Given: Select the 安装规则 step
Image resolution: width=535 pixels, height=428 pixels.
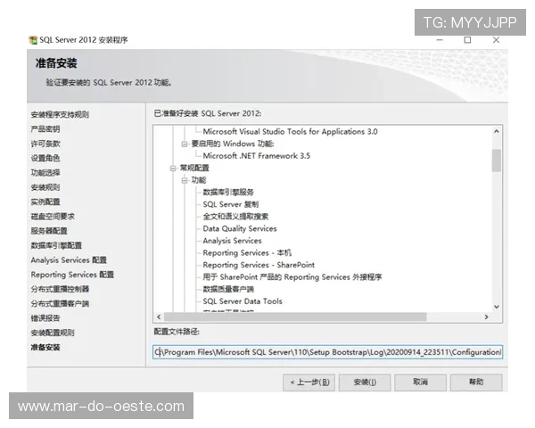Looking at the screenshot, I should (45, 187).
